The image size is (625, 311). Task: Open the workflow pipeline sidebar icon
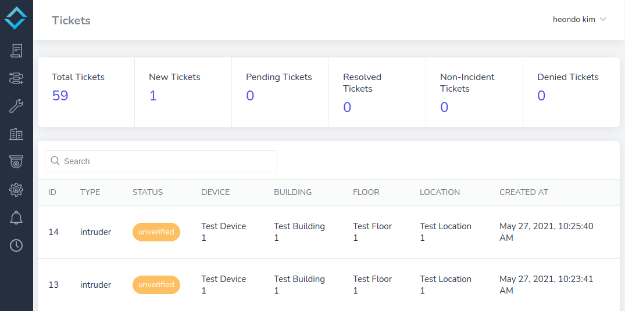(16, 78)
